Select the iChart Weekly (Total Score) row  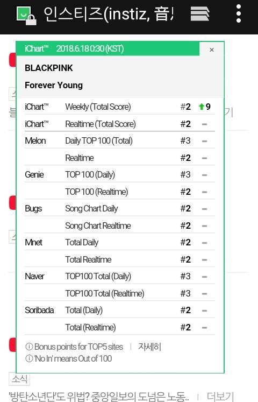(120, 107)
